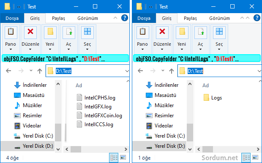262x163 pixels.
Task: Click Seç grid icon in left window
Action: pos(87,32)
